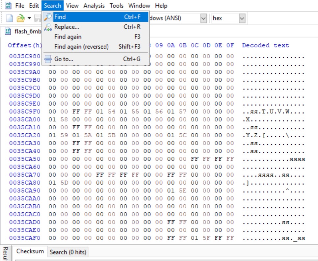Open the Tools menu
The height and width of the screenshot is (261, 318).
(x=116, y=6)
